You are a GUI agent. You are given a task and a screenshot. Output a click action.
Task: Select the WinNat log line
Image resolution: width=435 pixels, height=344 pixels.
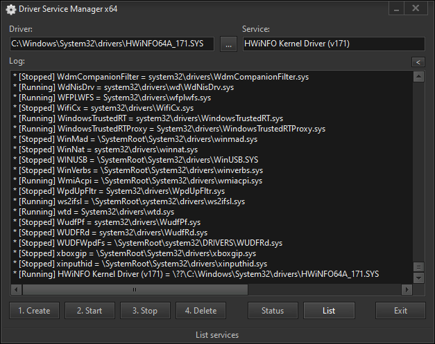tap(105, 150)
